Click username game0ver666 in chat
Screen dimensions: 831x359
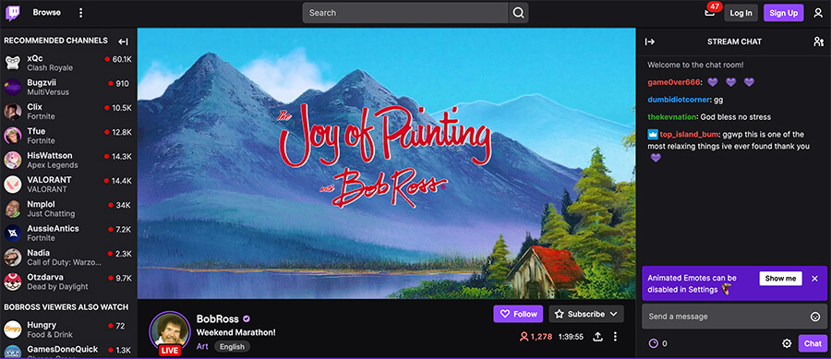click(x=674, y=83)
